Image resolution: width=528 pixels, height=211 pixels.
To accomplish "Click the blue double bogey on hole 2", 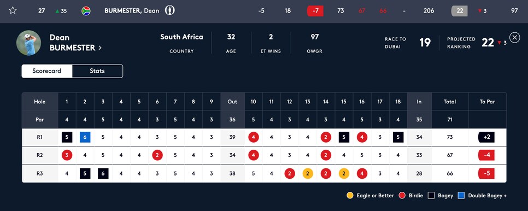I will point(85,137).
